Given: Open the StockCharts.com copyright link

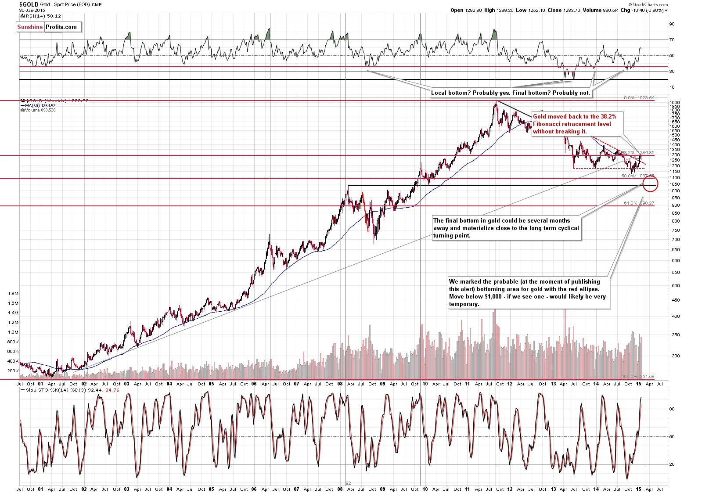Looking at the screenshot, I should tap(649, 4).
